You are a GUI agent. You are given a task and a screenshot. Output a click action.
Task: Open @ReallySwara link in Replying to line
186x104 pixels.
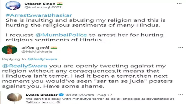click(x=42, y=59)
